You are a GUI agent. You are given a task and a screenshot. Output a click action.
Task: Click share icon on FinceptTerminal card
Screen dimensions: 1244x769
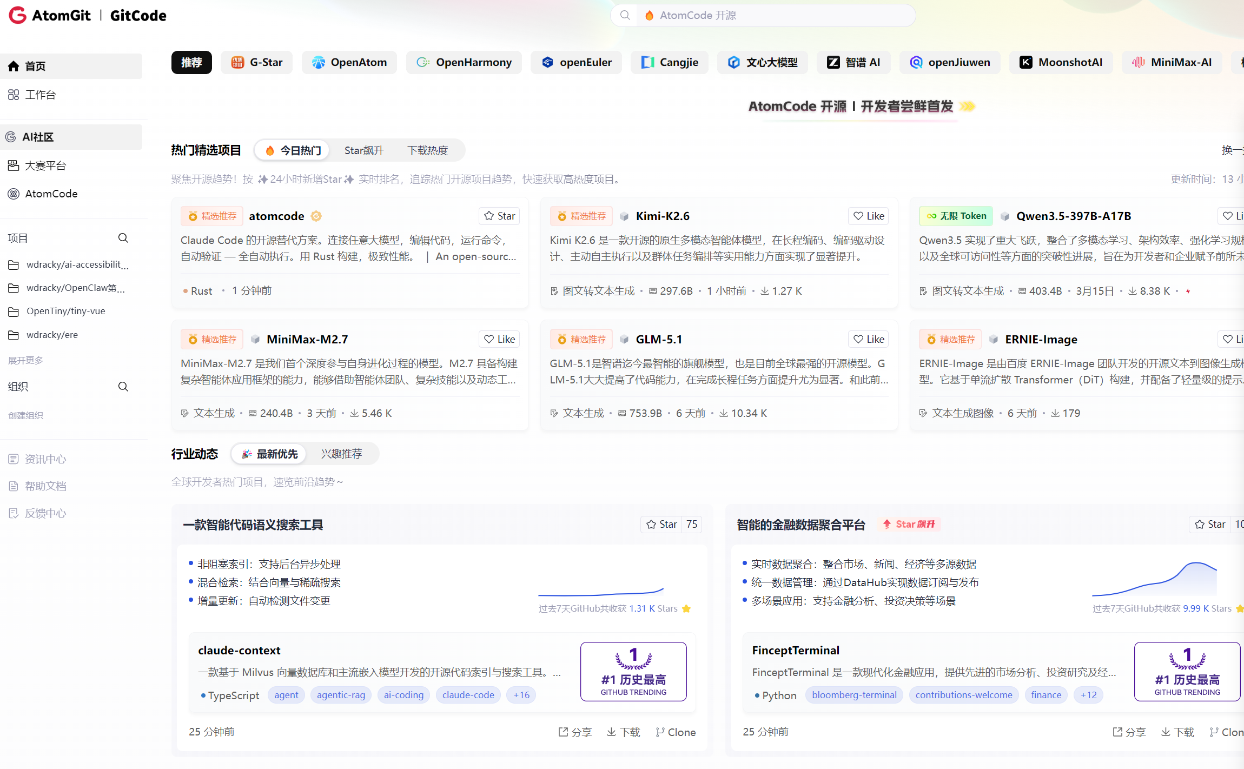[x=1117, y=732]
